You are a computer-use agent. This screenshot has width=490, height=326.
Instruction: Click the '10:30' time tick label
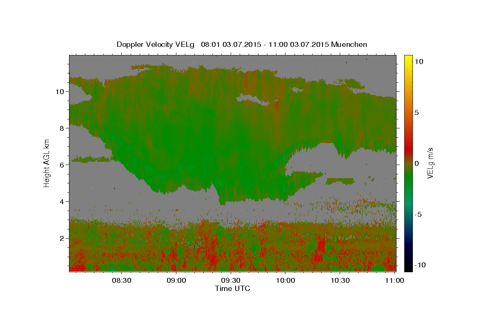tap(340, 280)
